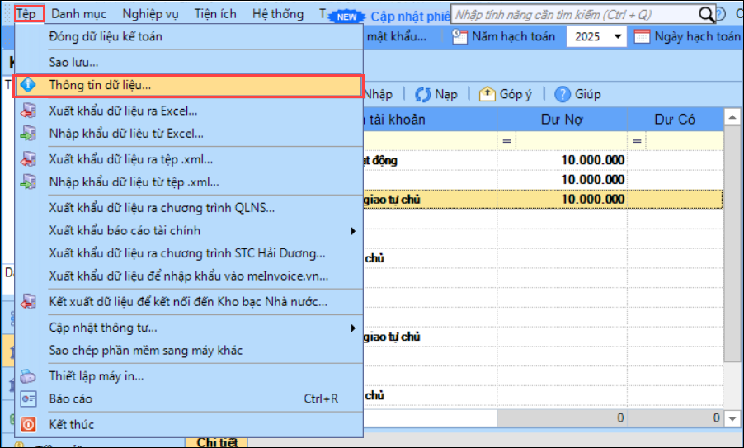Click the table's vertical scrollbar up arrow
The width and height of the screenshot is (744, 448).
731,120
